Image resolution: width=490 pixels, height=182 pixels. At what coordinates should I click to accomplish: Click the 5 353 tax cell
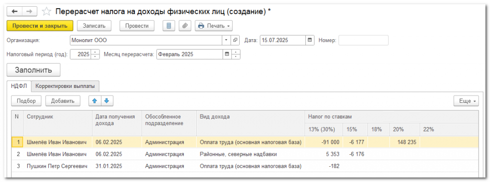[x=323, y=154]
